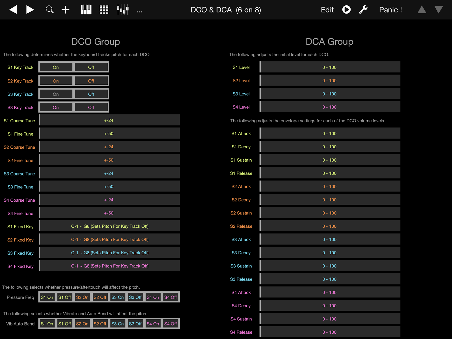This screenshot has width=452, height=339.
Task: Click the down triangle navigation arrow
Action: point(439,9)
